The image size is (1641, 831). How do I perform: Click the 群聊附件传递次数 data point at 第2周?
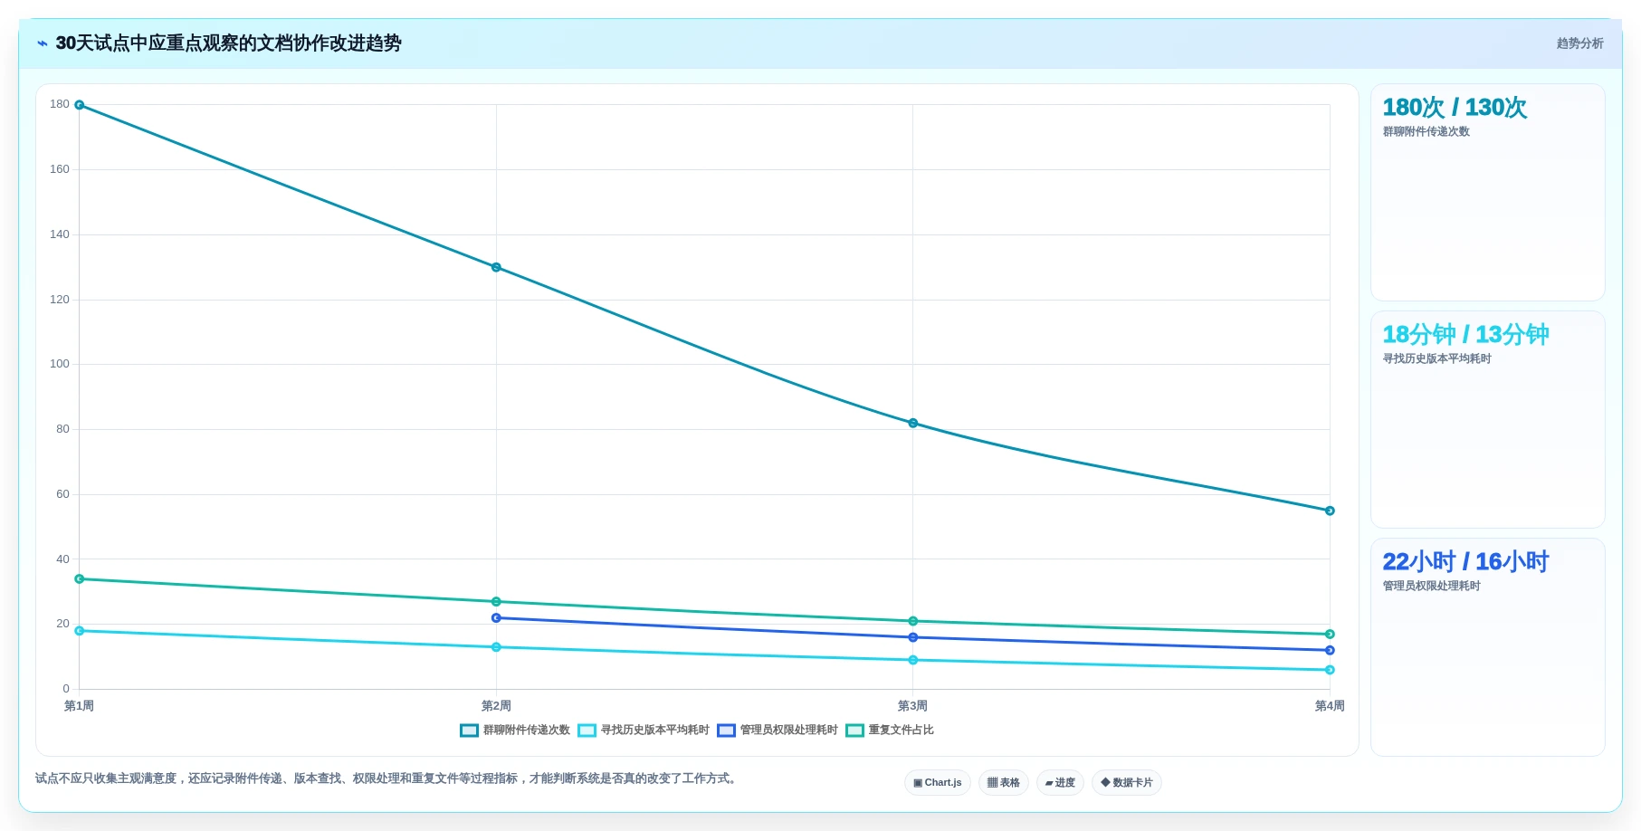(496, 267)
